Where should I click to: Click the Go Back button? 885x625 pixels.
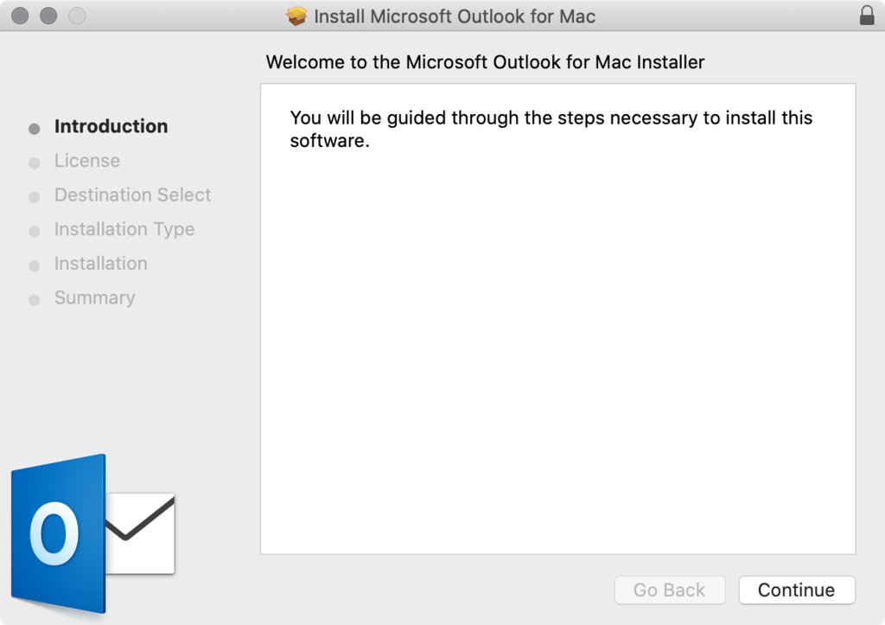(x=670, y=590)
